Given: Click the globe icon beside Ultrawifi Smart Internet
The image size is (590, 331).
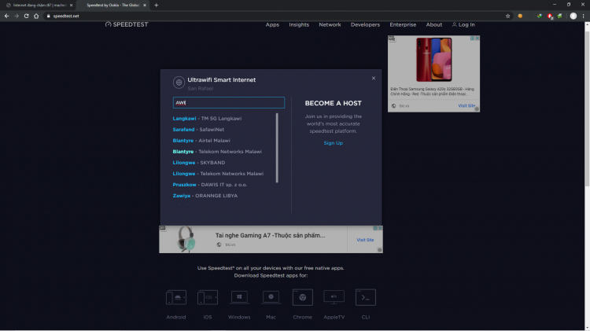Looking at the screenshot, I should pos(179,83).
